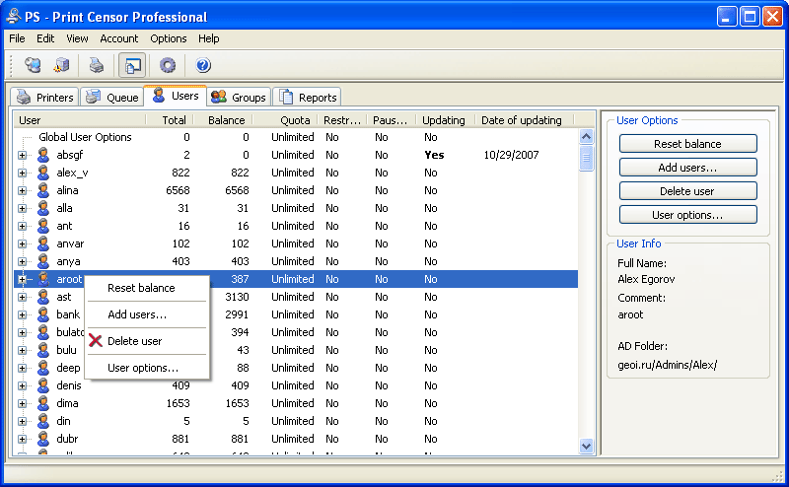Click the printer icon in the toolbar
Viewport: 789px width, 487px height.
coord(96,65)
